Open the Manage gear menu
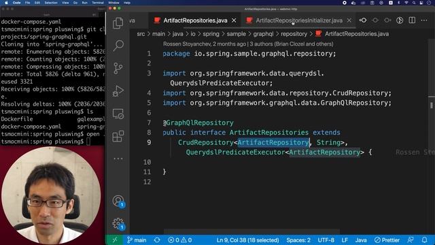 pyautogui.click(x=118, y=224)
